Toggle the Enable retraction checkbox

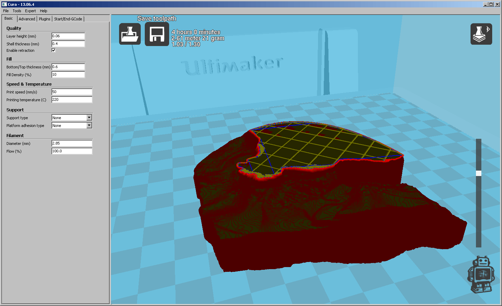pos(53,50)
